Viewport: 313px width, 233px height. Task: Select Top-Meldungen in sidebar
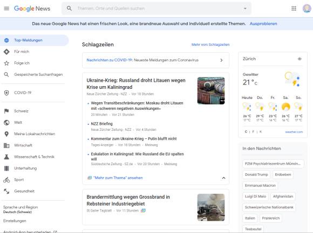click(x=35, y=40)
